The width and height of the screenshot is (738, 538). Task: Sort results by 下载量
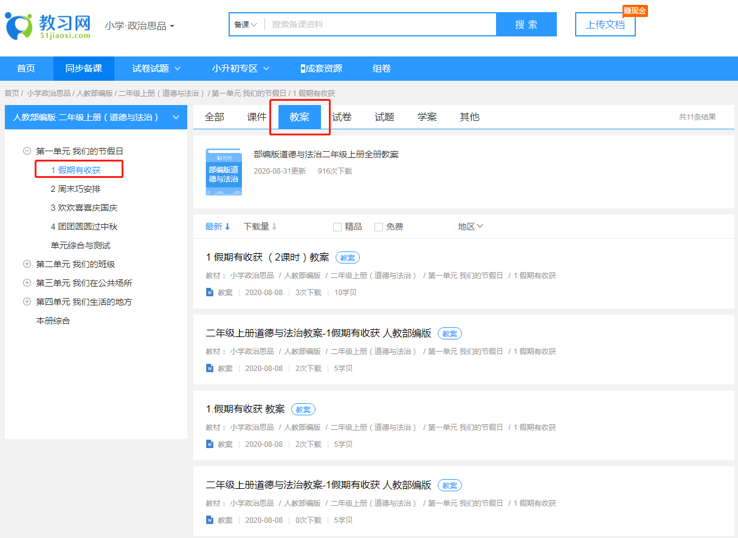[260, 226]
